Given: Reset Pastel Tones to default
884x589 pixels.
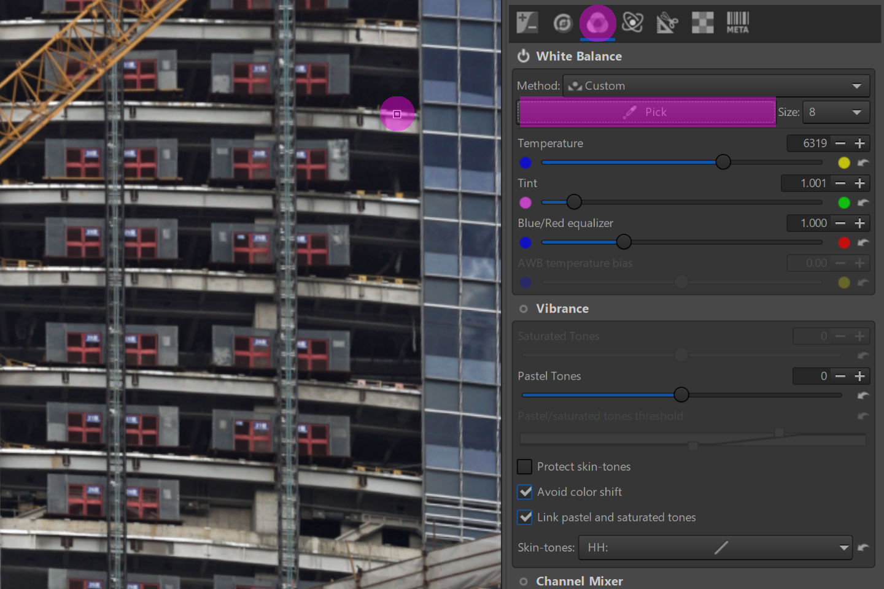Looking at the screenshot, I should point(863,395).
